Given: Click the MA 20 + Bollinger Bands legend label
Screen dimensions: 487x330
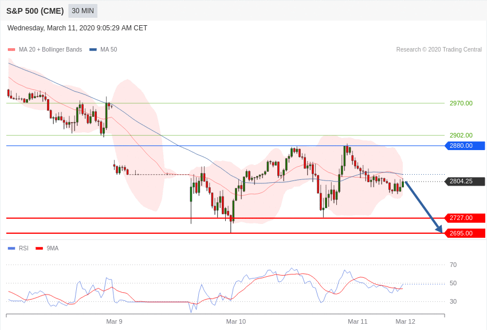Looking at the screenshot, I should tap(50, 49).
